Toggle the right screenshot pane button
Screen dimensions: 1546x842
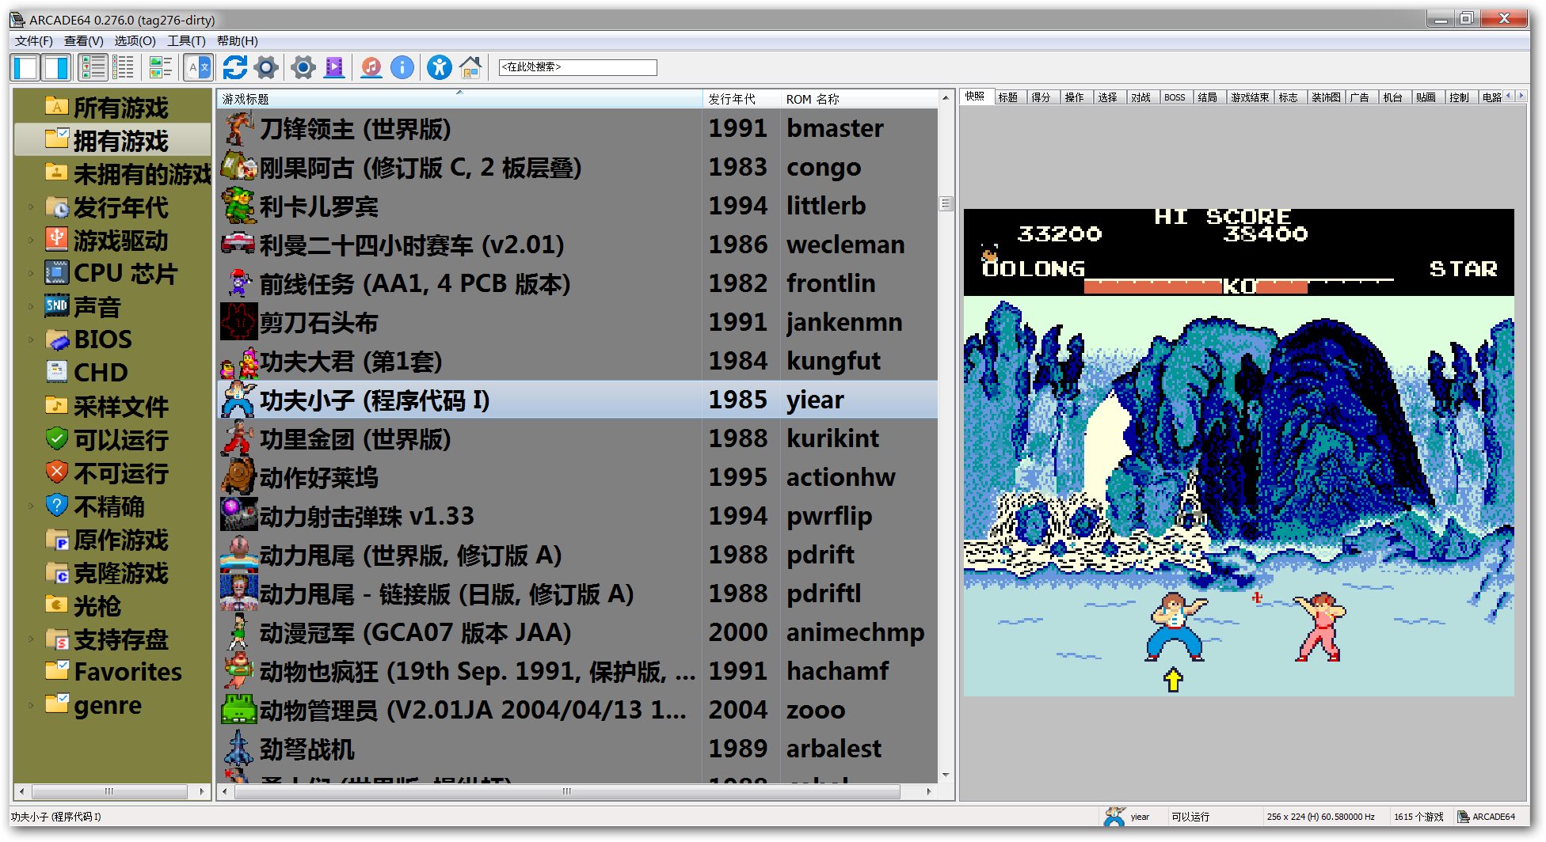(x=56, y=67)
